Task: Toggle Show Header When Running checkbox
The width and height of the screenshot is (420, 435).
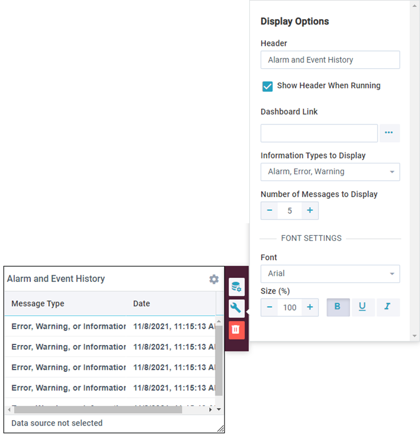Action: point(268,87)
